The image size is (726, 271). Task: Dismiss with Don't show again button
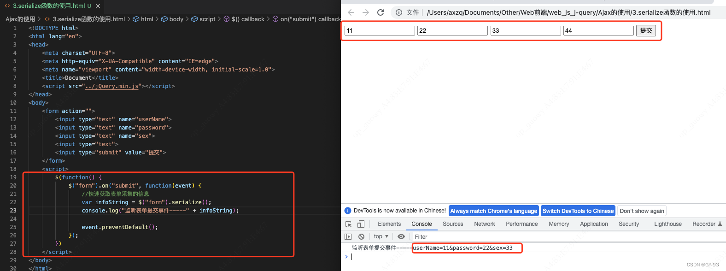[x=642, y=211]
